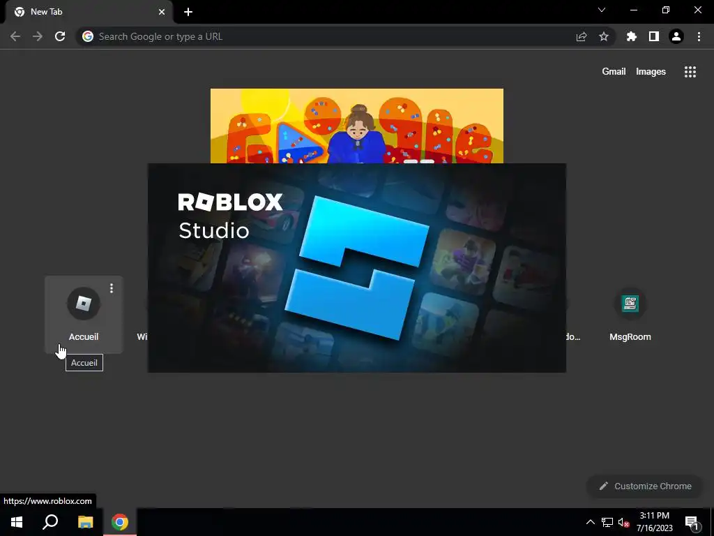Open the Windows Start menu
This screenshot has height=536, width=714.
tap(17, 522)
